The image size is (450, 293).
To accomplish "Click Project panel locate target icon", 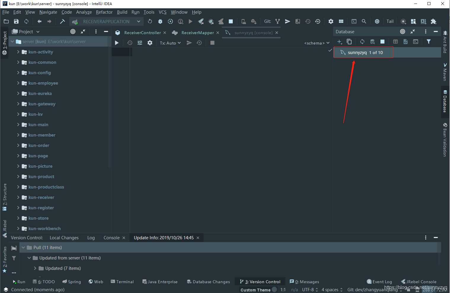I will 73,31.
